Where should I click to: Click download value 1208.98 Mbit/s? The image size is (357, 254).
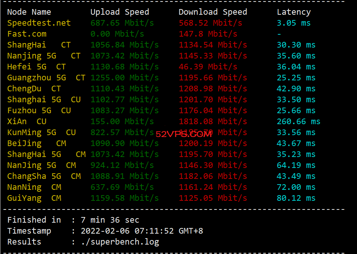[213, 89]
